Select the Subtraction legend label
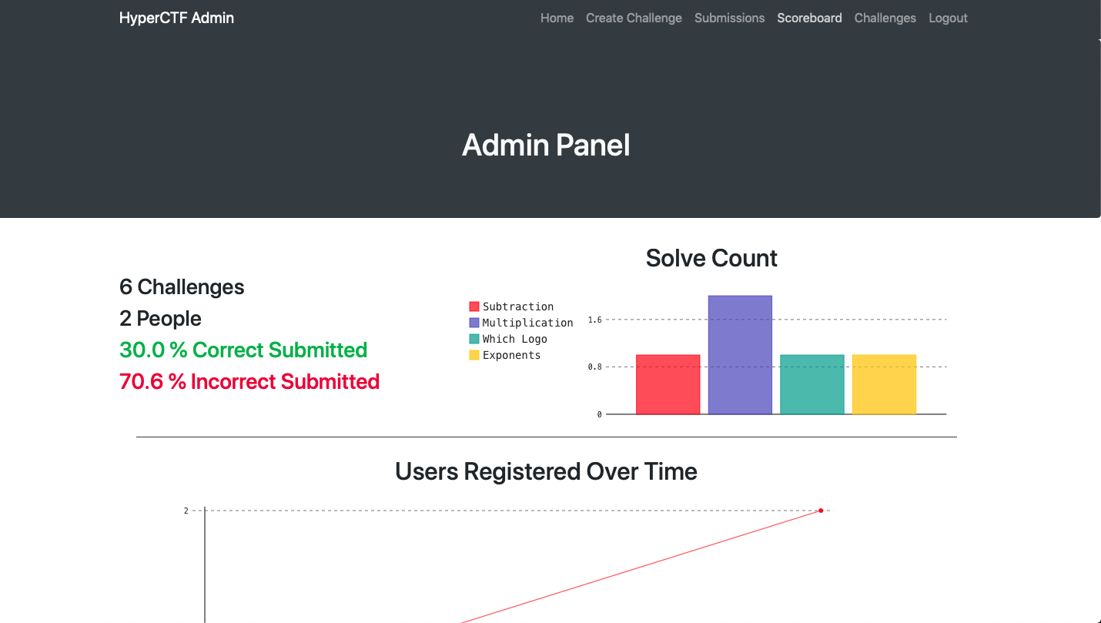 click(518, 306)
